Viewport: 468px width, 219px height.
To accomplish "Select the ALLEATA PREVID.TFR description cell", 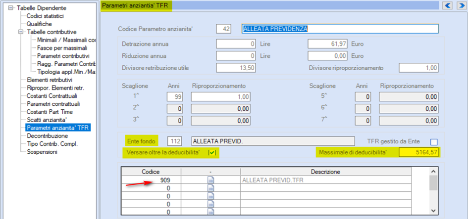I will (x=326, y=180).
